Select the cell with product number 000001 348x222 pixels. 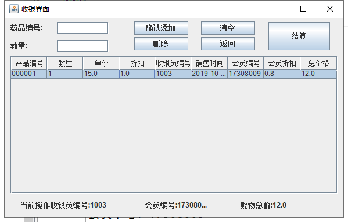point(29,74)
